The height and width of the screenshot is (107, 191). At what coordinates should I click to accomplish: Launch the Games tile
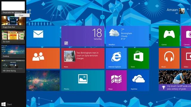pos(169,36)
